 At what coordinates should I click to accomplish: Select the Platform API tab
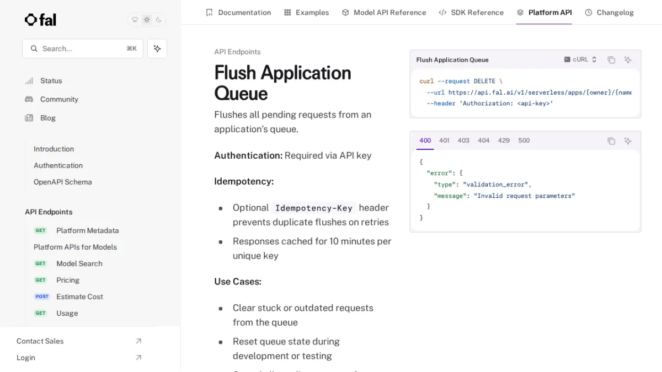pos(544,12)
